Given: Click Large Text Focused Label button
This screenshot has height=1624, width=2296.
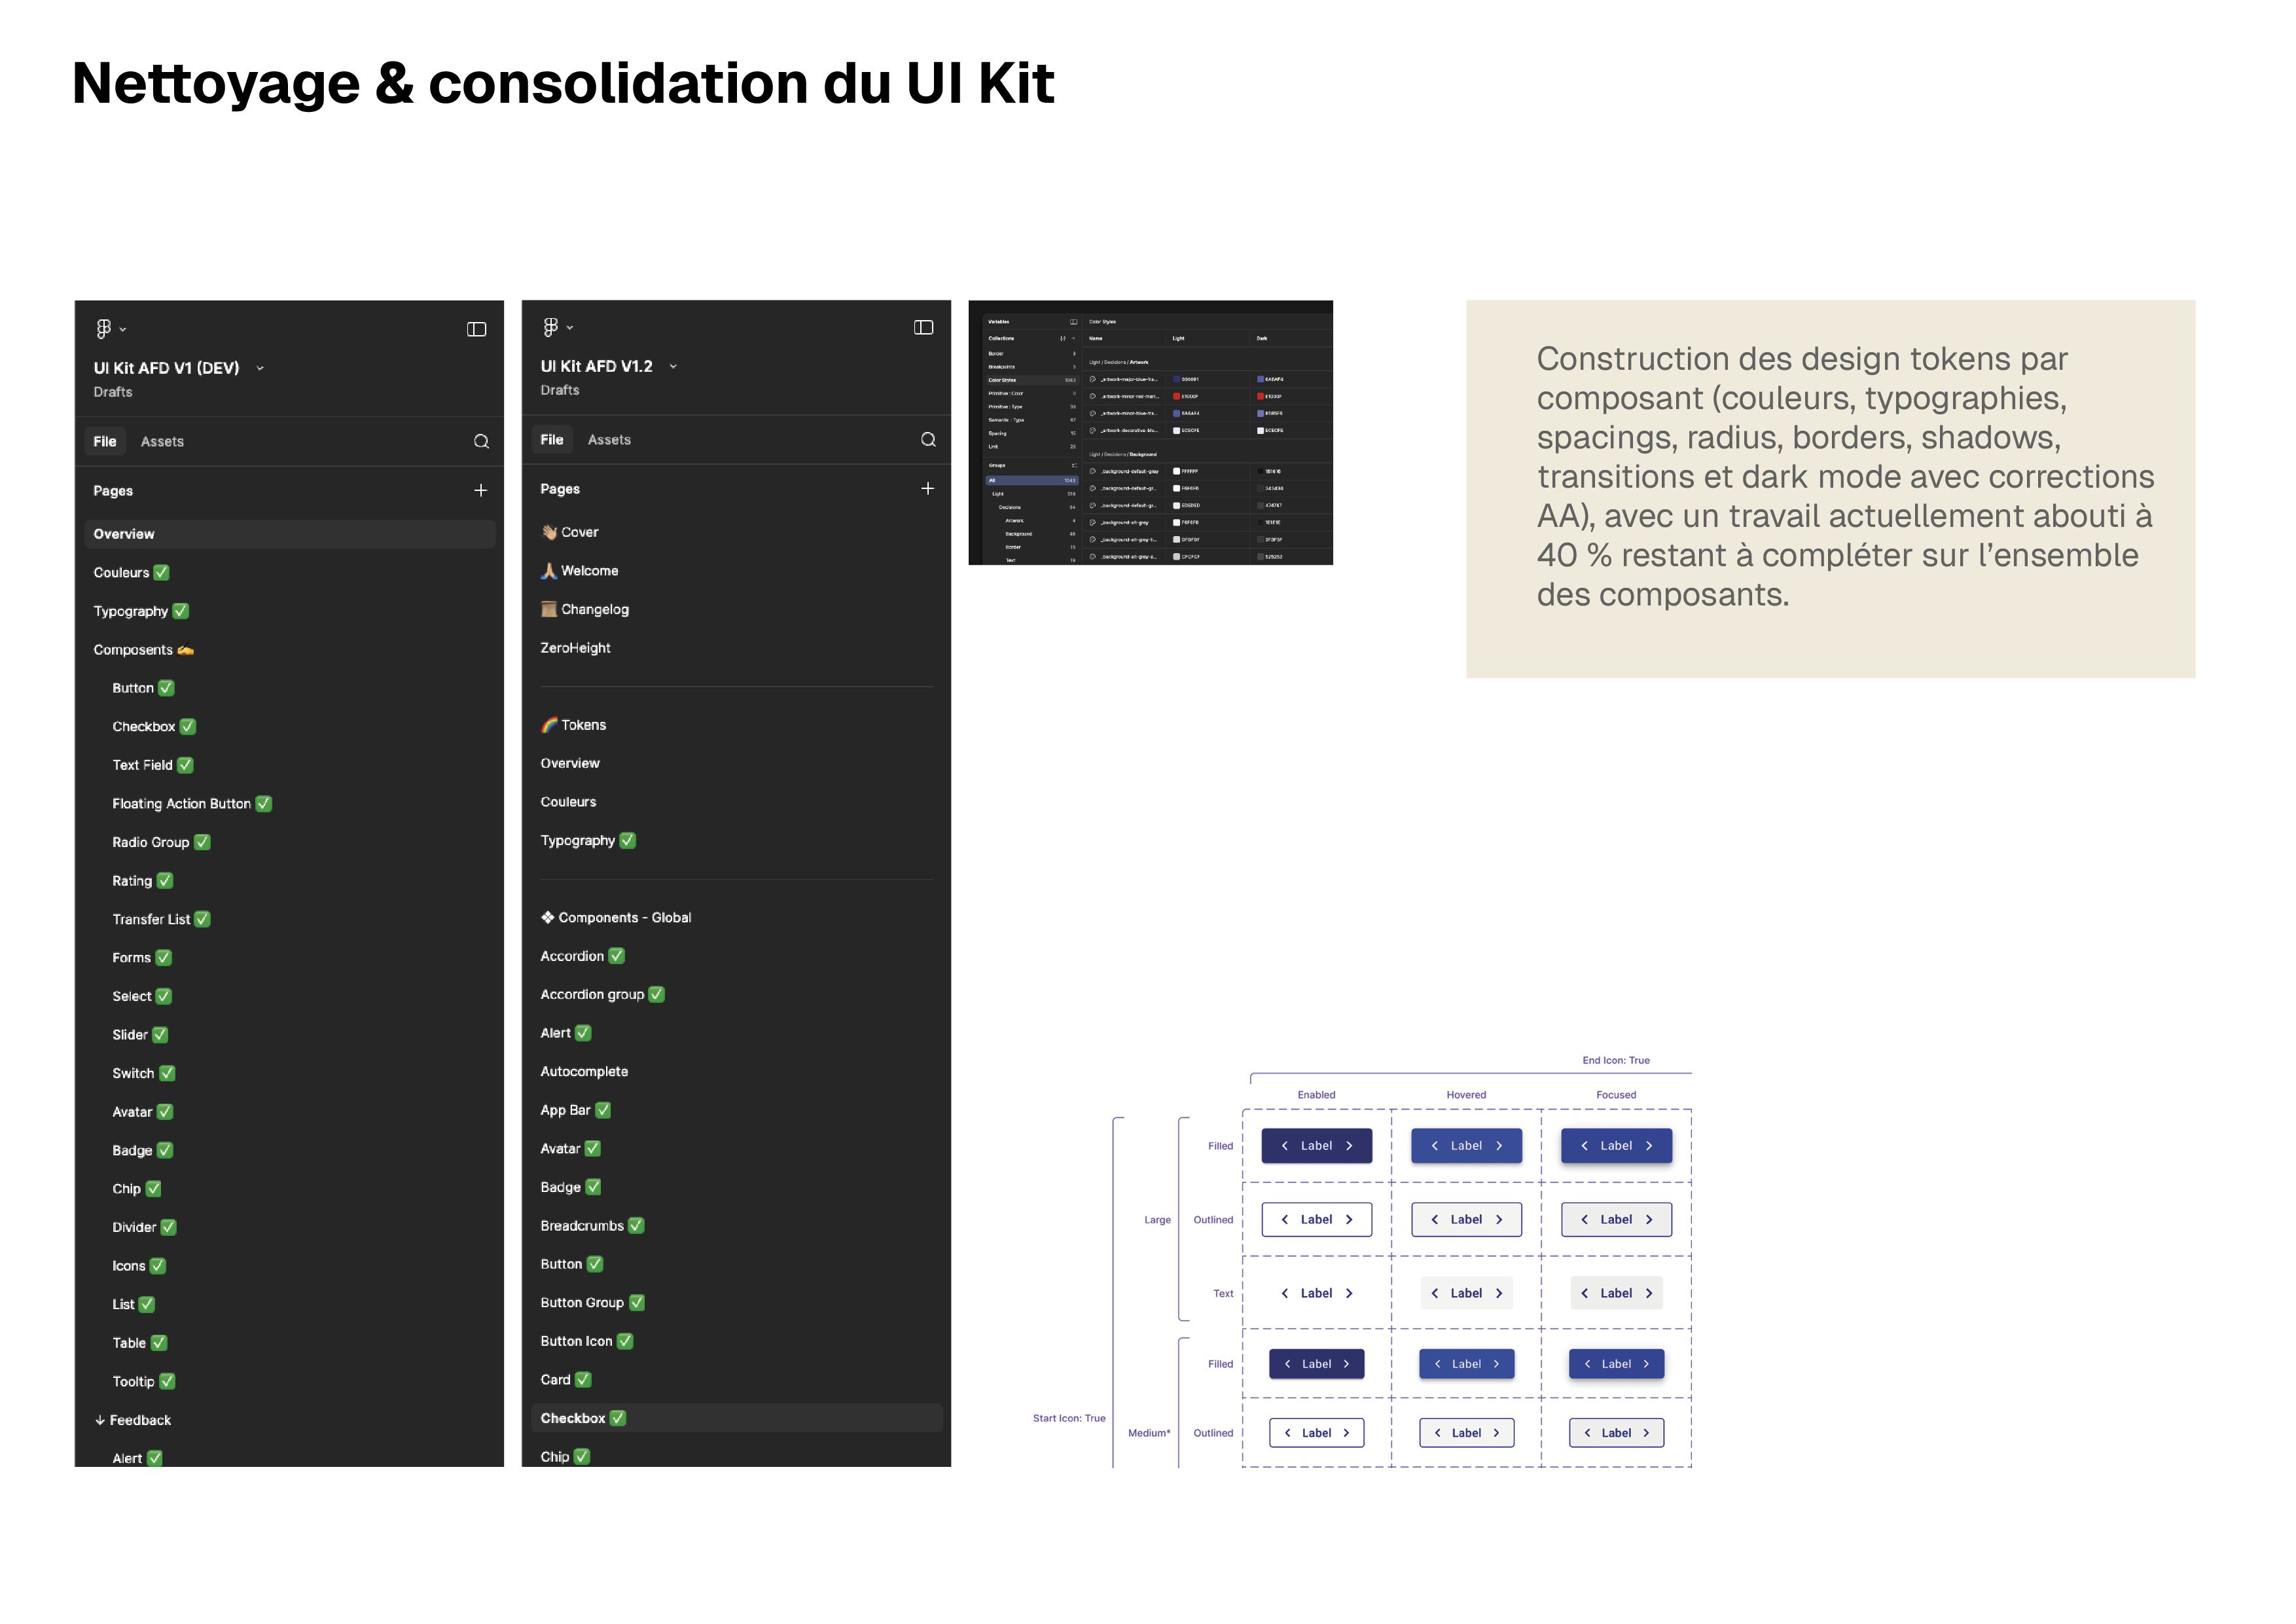Looking at the screenshot, I should click(1616, 1293).
